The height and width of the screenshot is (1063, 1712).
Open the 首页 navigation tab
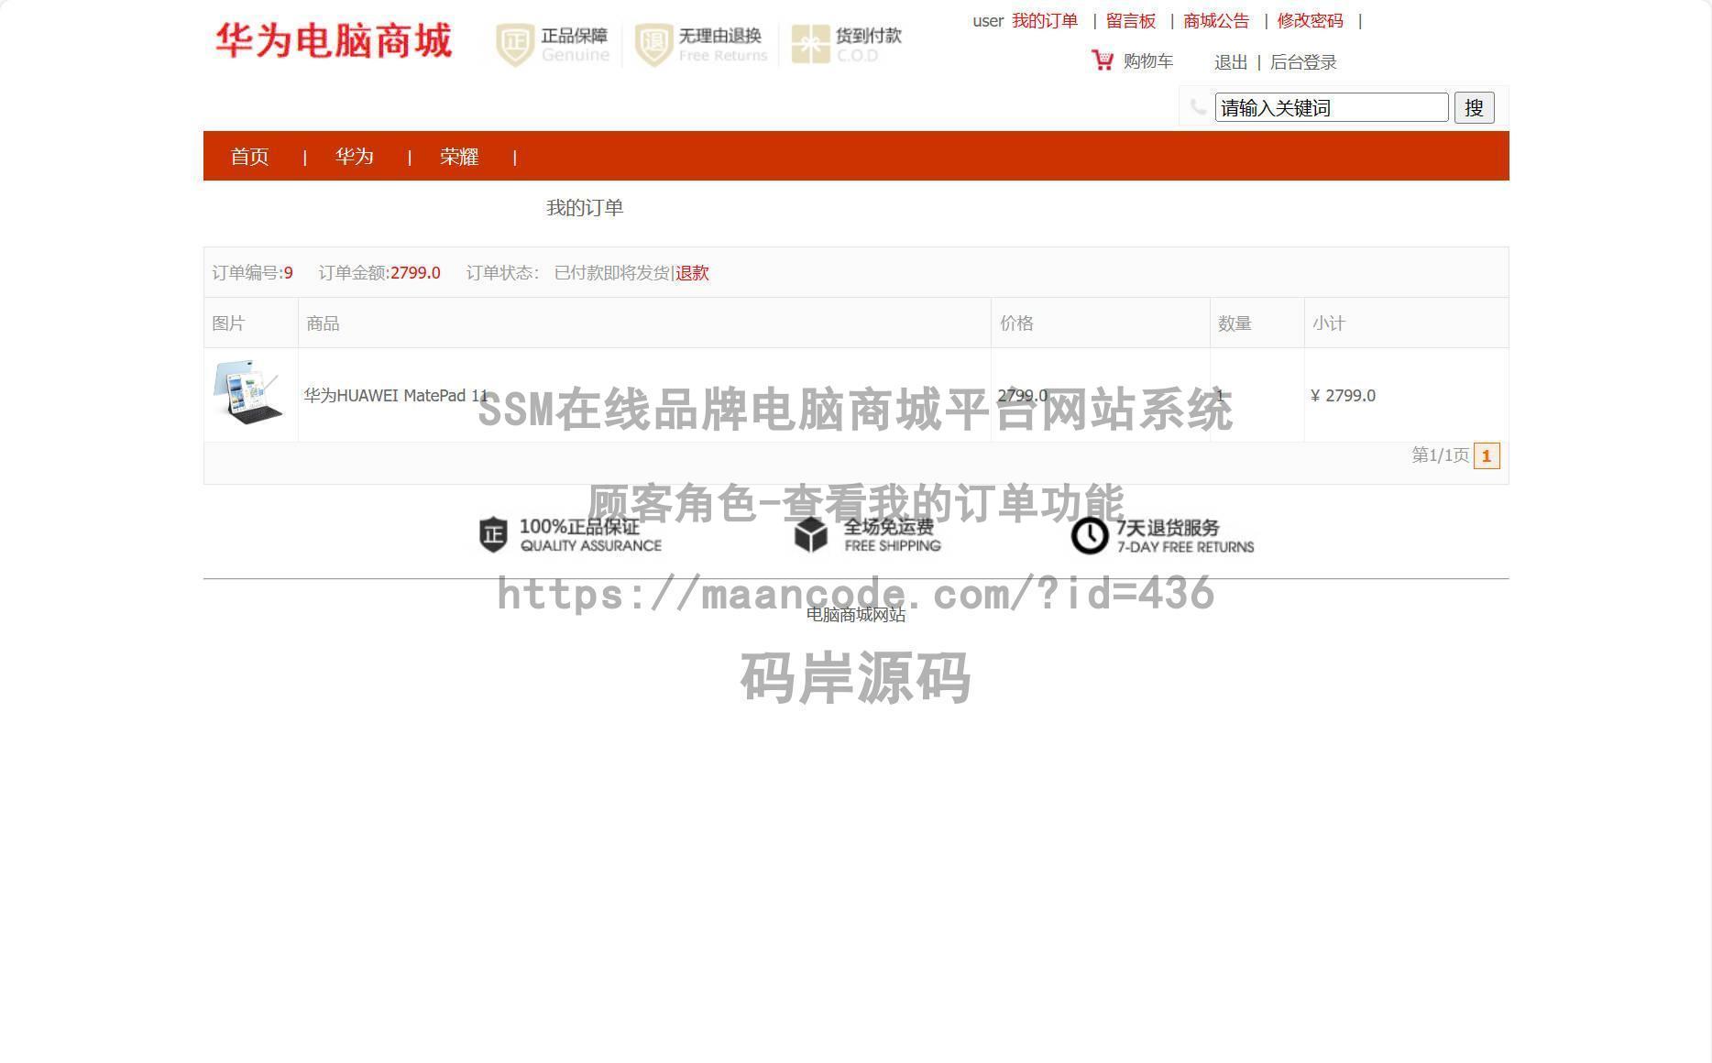pyautogui.click(x=249, y=157)
